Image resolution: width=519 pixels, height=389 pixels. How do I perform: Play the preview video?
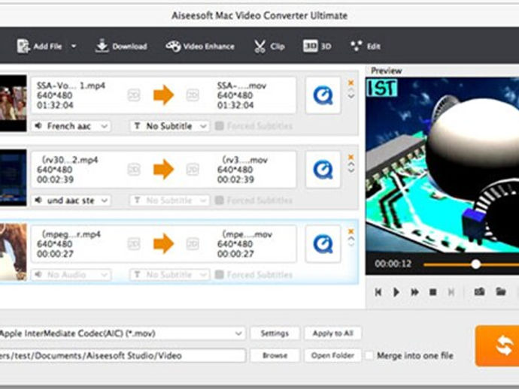[x=396, y=292]
